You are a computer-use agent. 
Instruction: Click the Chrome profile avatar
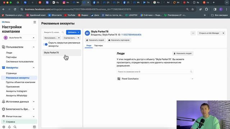[221, 9]
